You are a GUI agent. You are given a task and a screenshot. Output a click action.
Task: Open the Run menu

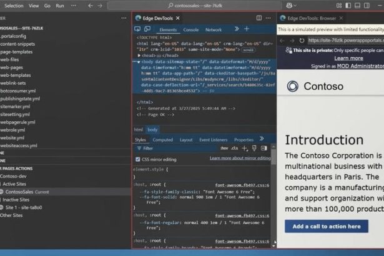coord(60,6)
